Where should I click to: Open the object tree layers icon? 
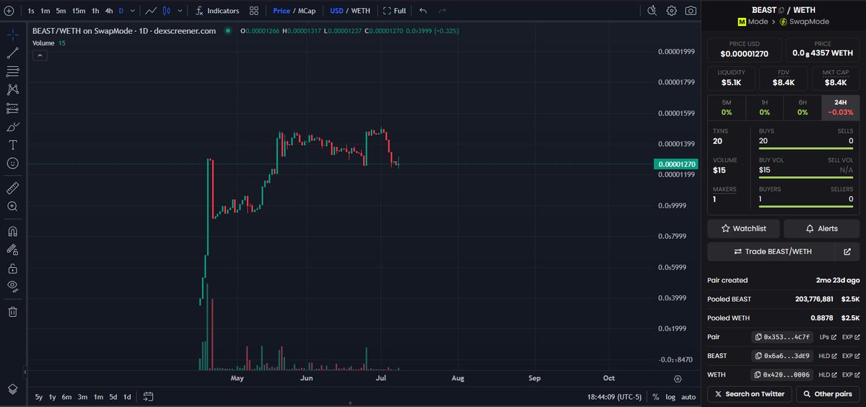click(12, 388)
